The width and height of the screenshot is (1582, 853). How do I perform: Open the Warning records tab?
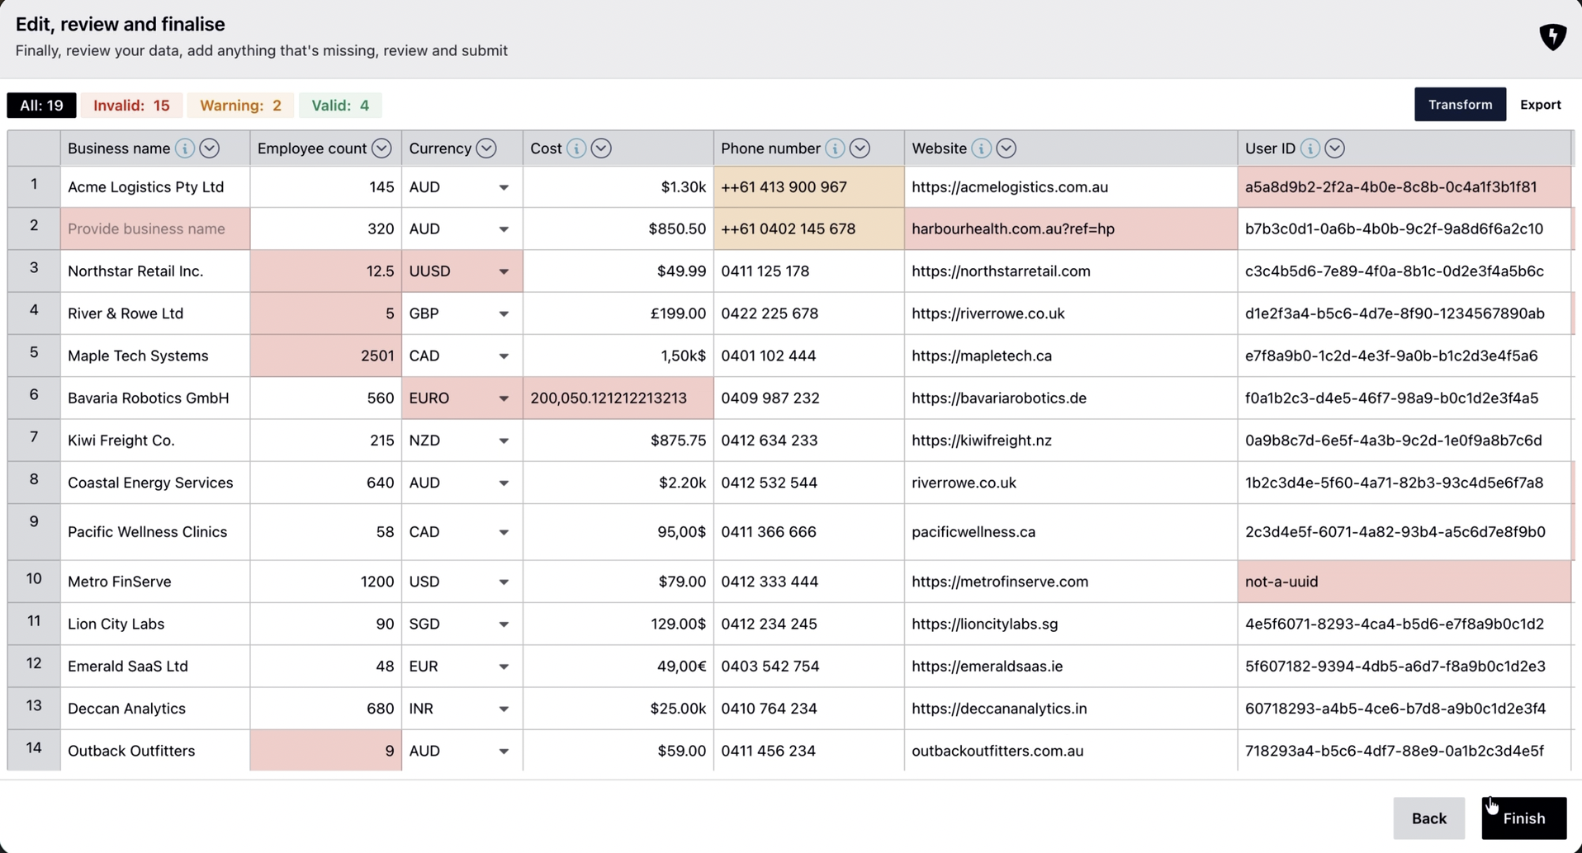pyautogui.click(x=240, y=105)
